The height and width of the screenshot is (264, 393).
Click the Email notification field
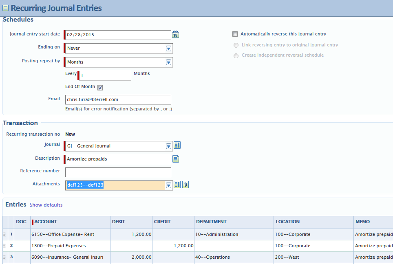point(118,100)
